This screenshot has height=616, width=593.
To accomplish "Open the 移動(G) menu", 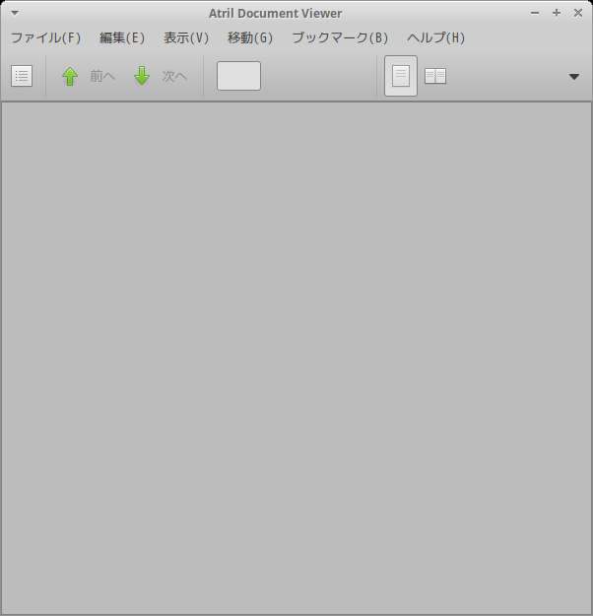I will (x=250, y=37).
